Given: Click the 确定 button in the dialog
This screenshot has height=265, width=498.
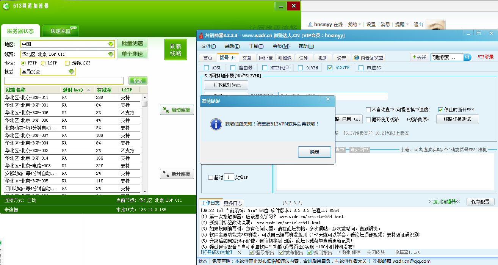Looking at the screenshot, I should point(314,152).
